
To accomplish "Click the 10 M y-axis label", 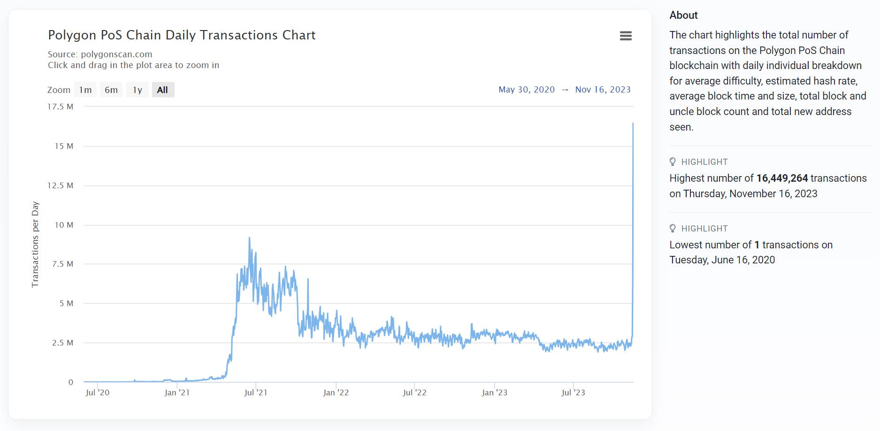I will click(64, 225).
